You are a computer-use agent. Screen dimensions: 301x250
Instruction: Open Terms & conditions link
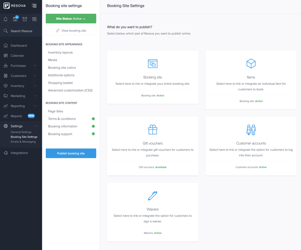point(62,119)
